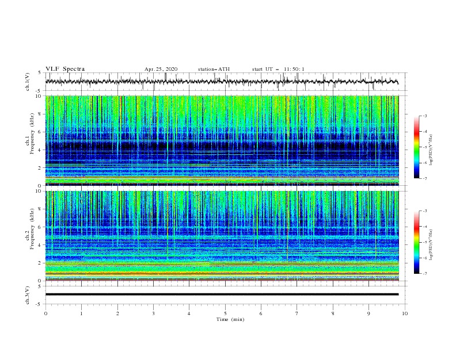The height and width of the screenshot is (352, 456).
Task: Click the "VLF Spectra" title text
Action: point(65,69)
